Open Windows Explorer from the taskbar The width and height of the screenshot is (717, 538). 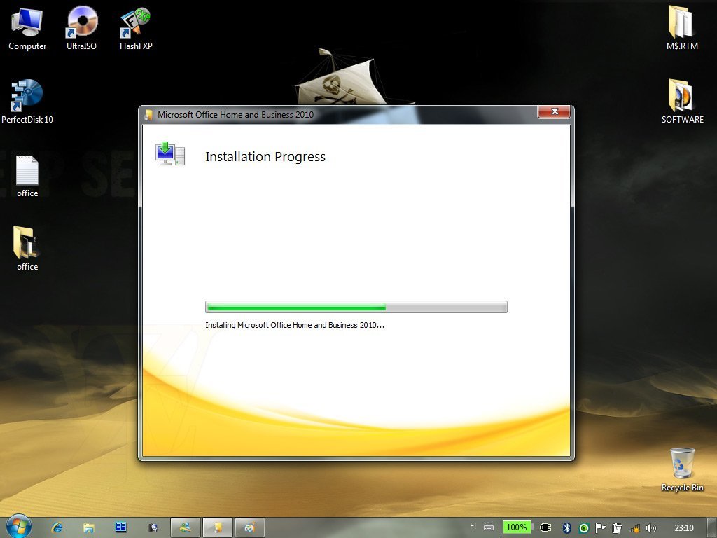(88, 527)
